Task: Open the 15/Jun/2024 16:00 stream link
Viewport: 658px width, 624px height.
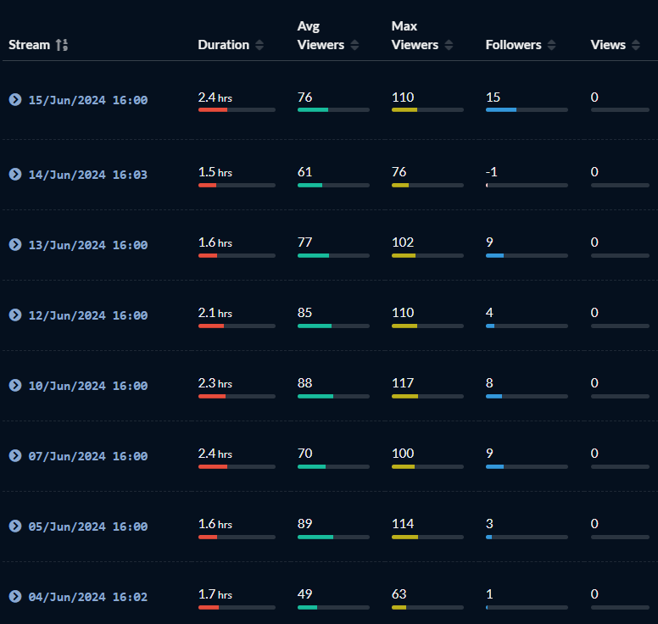Action: (88, 100)
